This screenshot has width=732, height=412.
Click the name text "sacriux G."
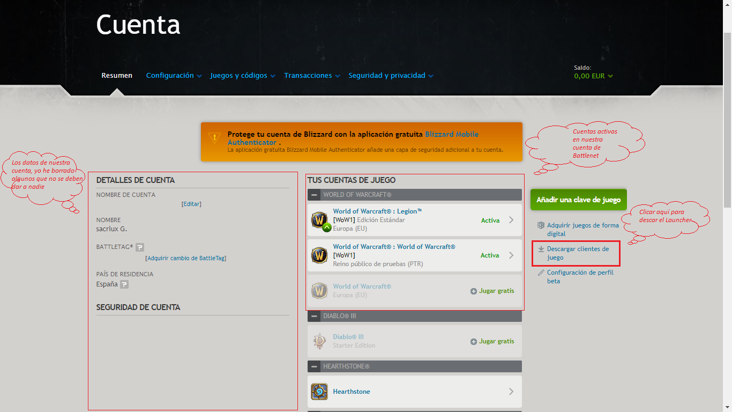point(111,229)
